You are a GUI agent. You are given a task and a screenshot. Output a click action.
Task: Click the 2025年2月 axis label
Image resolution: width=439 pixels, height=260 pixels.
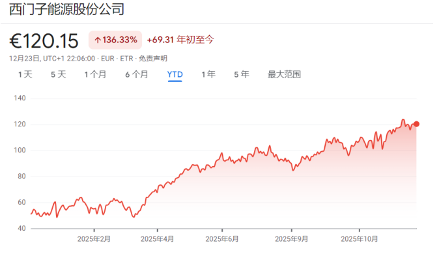tap(94, 239)
